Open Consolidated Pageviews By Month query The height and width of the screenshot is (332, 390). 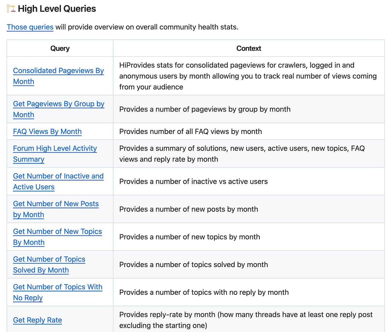pos(58,76)
